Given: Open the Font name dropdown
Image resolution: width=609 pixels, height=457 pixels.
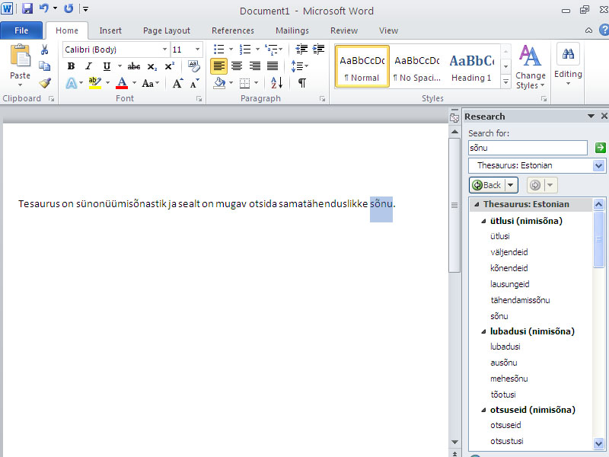Looking at the screenshot, I should [164, 50].
